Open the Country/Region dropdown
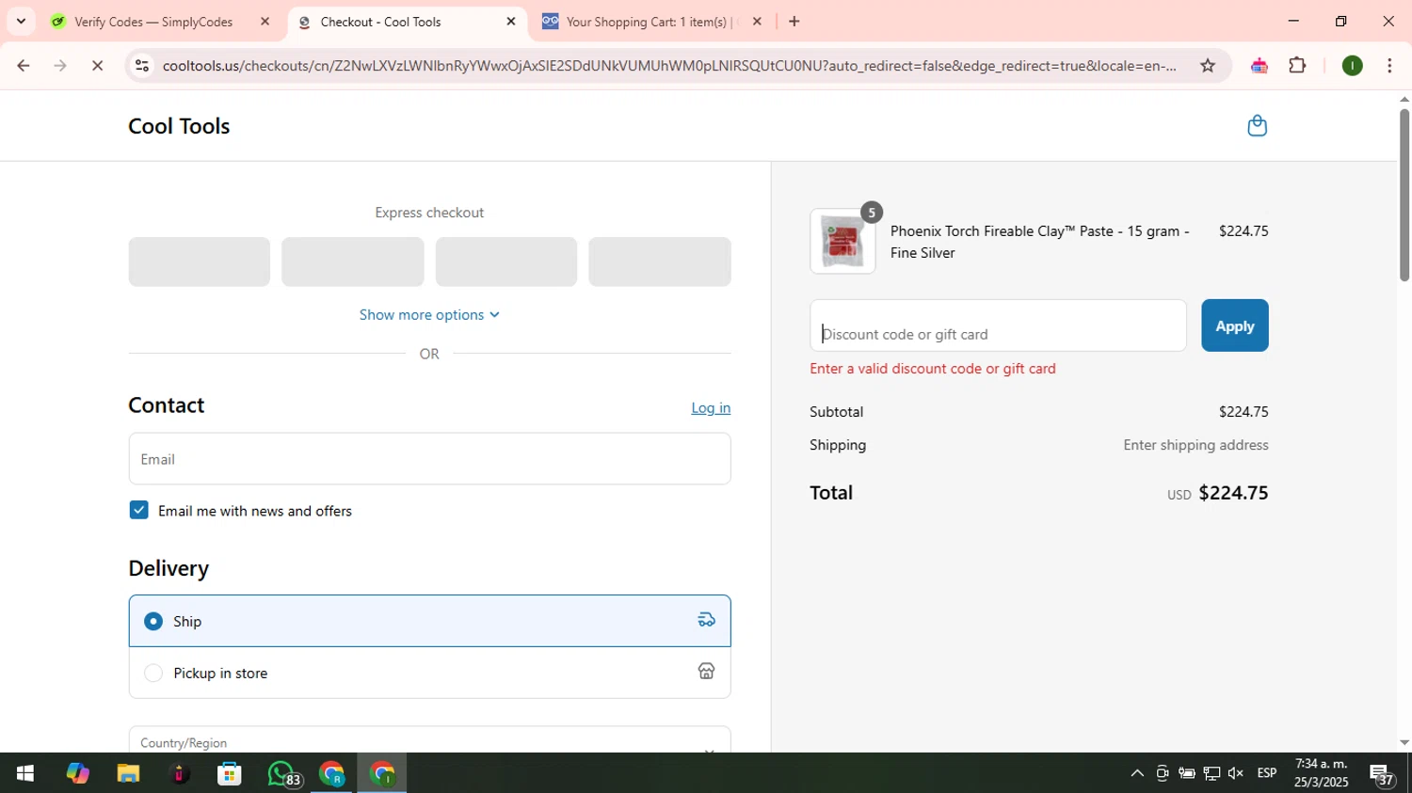1412x793 pixels. (429, 740)
